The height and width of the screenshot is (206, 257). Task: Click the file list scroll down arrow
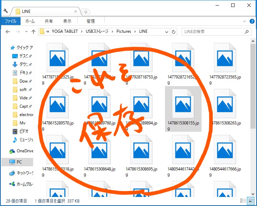point(253,194)
